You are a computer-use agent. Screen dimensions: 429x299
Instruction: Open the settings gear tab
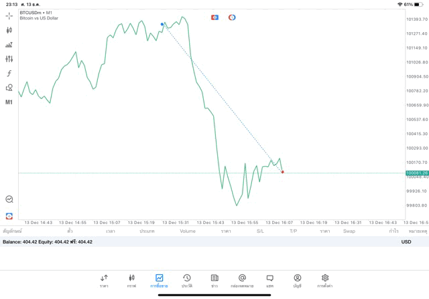324,280
